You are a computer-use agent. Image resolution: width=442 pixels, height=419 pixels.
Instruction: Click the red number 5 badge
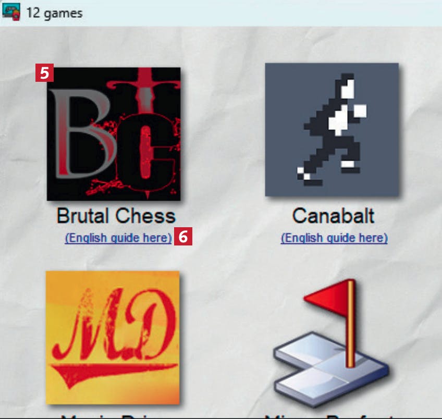(44, 73)
